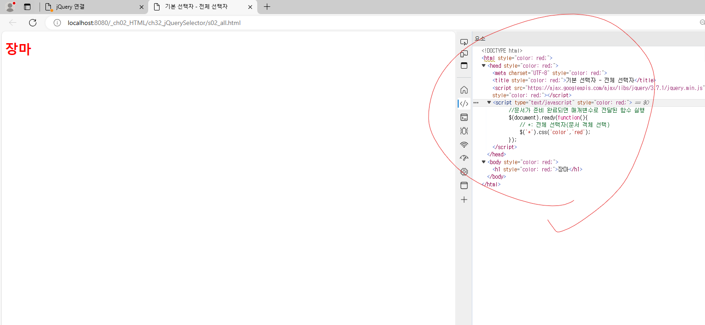Screen dimensions: 705x325
Task: Focus the address bar URL
Action: [x=154, y=23]
